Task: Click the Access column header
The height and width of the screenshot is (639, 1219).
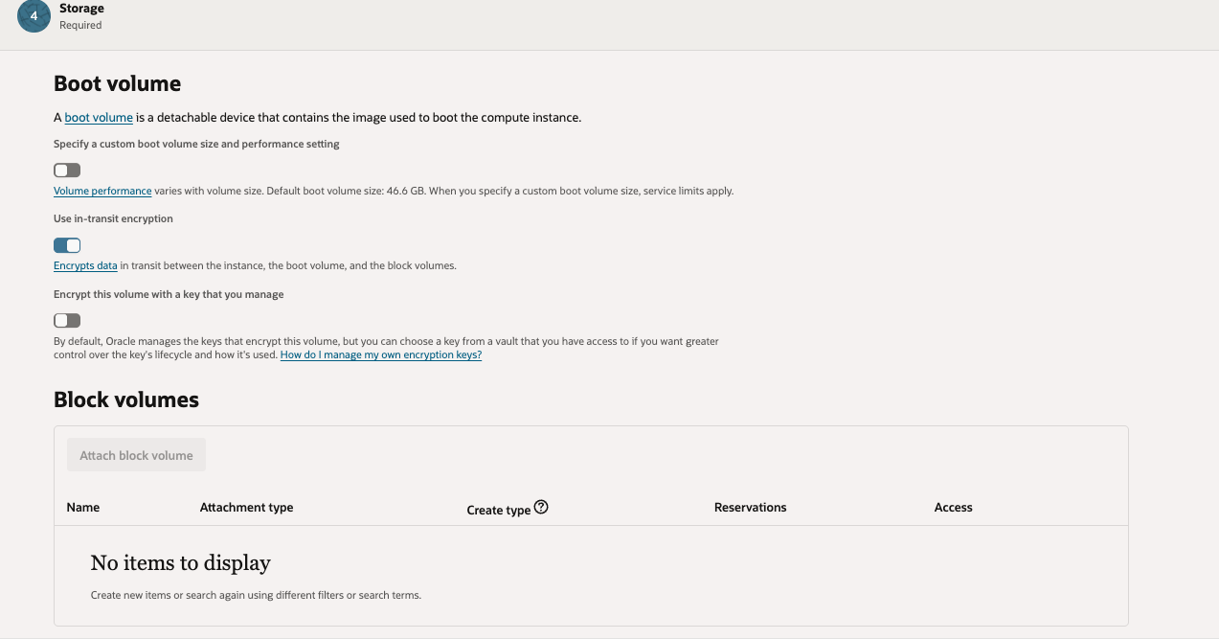Action: point(953,508)
